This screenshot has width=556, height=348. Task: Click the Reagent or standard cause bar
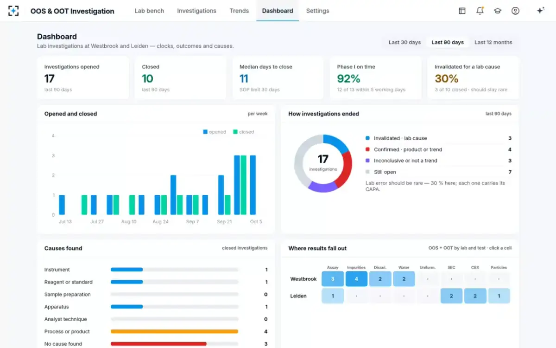(174, 282)
